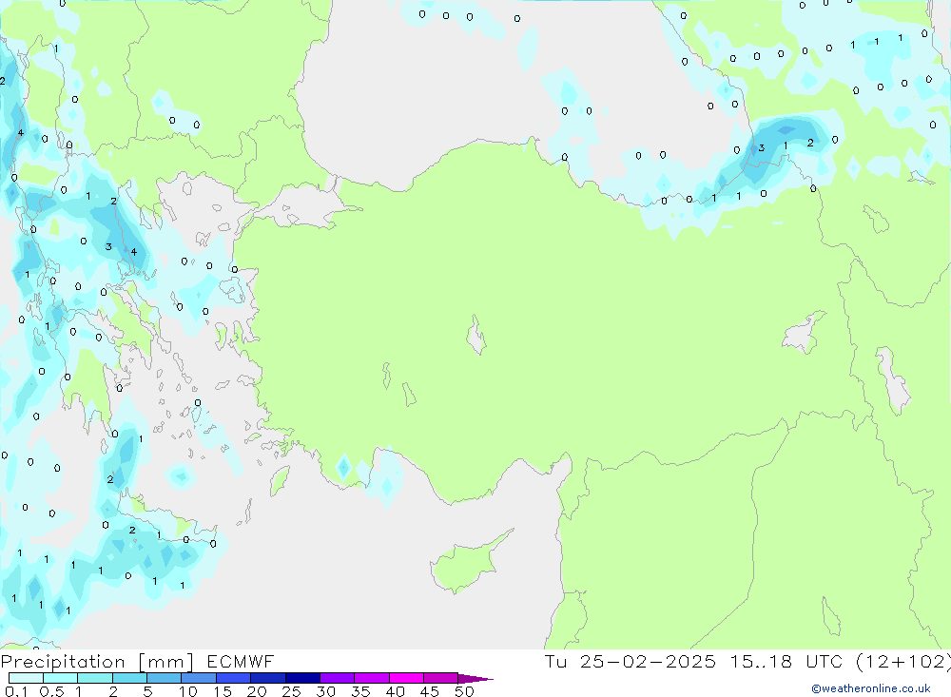
Task: Click the 15..18 UTC time text
Action: click(x=786, y=661)
